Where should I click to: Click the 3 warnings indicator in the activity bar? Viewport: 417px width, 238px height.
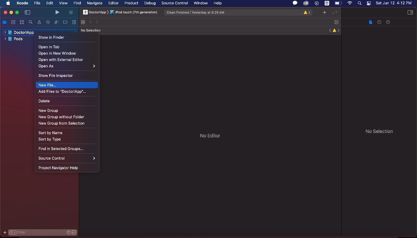point(307,12)
